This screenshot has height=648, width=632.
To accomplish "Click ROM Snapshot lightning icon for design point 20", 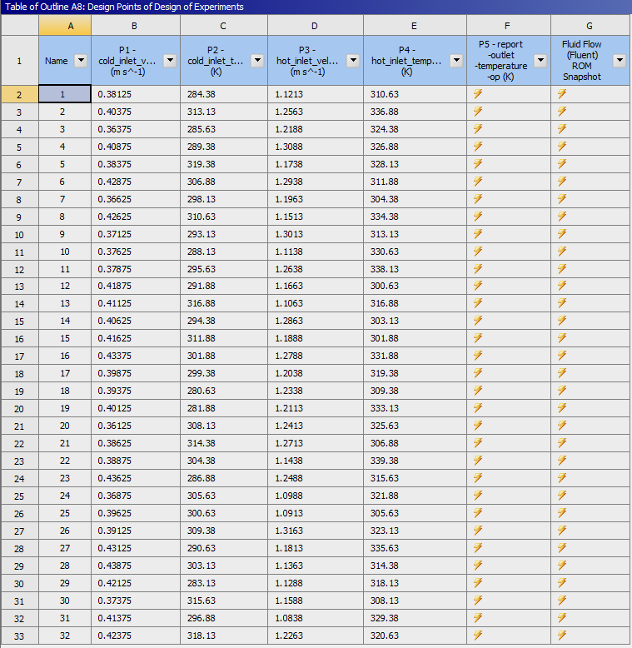I will (x=562, y=426).
